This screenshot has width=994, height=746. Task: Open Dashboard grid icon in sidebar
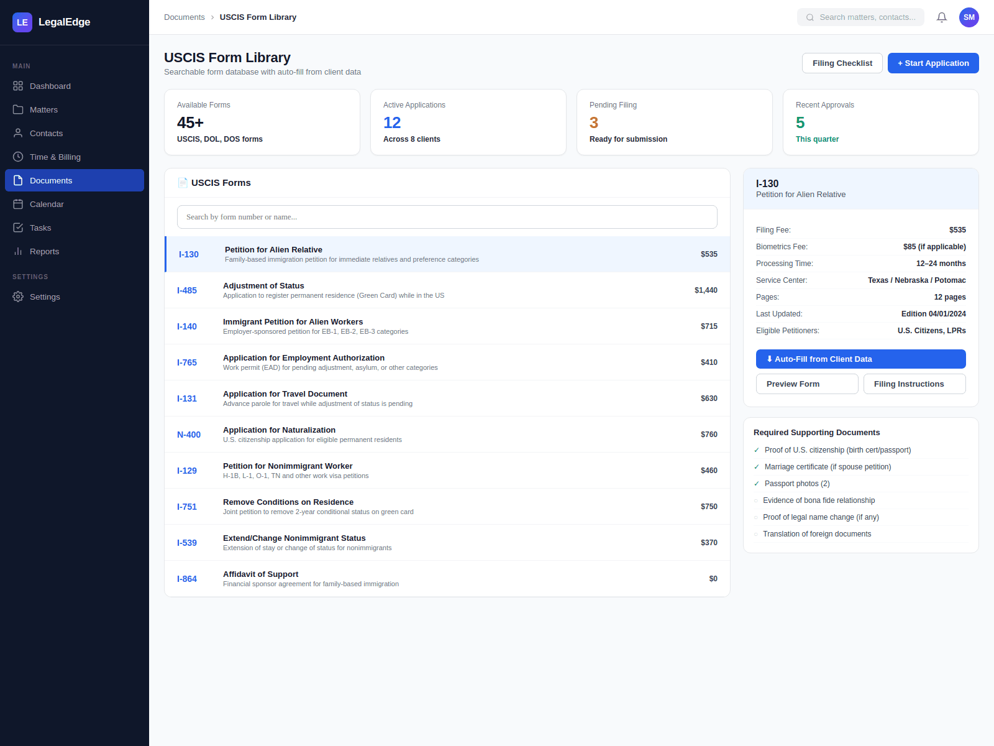(x=18, y=86)
